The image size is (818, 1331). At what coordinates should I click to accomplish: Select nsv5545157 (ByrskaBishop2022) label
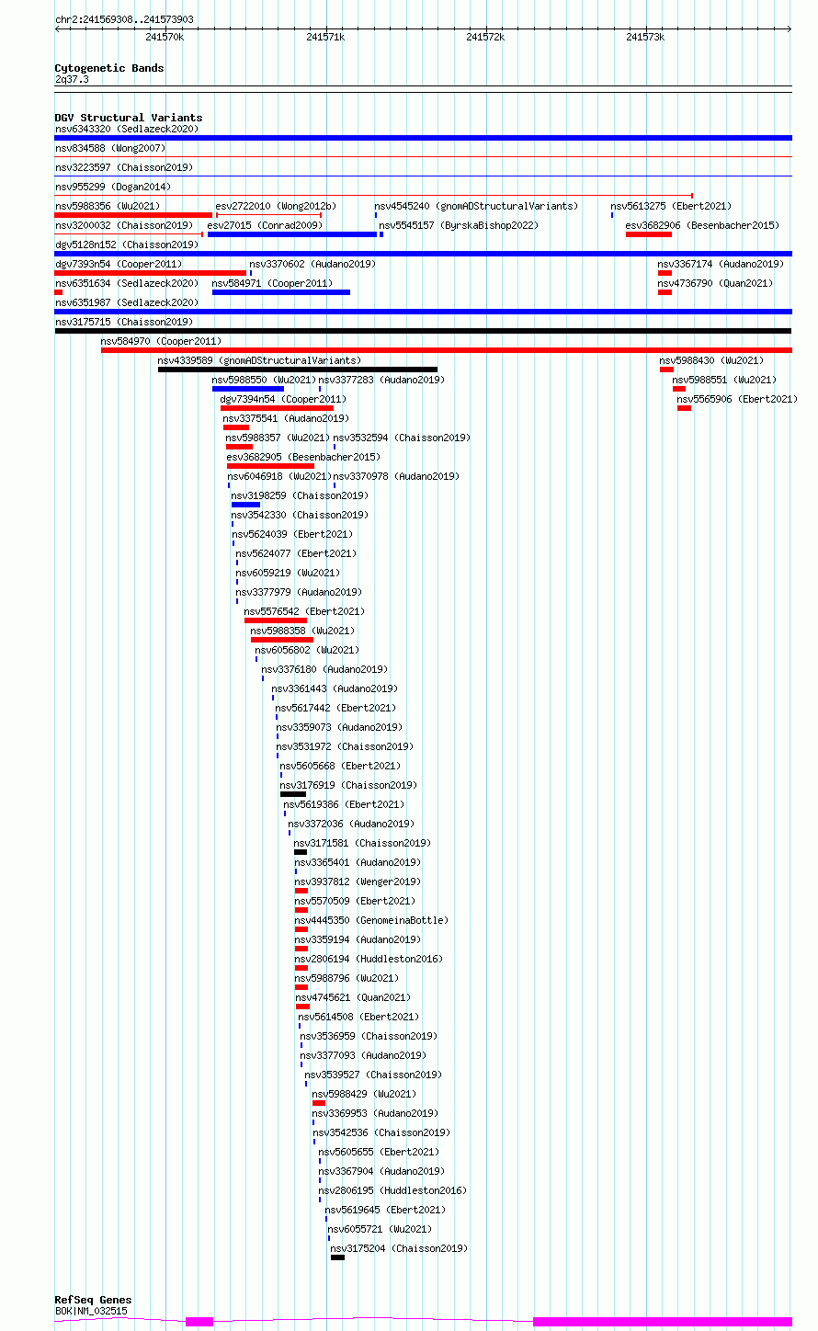pyautogui.click(x=459, y=226)
